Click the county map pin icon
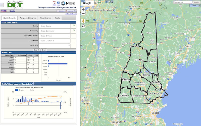201x126 pixels. (74, 26)
